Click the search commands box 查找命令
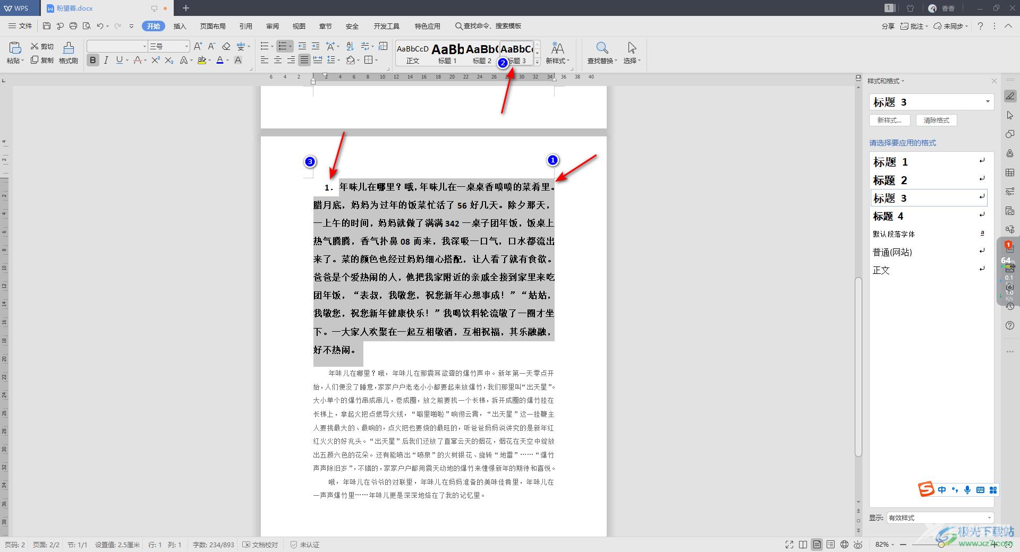The height and width of the screenshot is (552, 1020). 488,26
